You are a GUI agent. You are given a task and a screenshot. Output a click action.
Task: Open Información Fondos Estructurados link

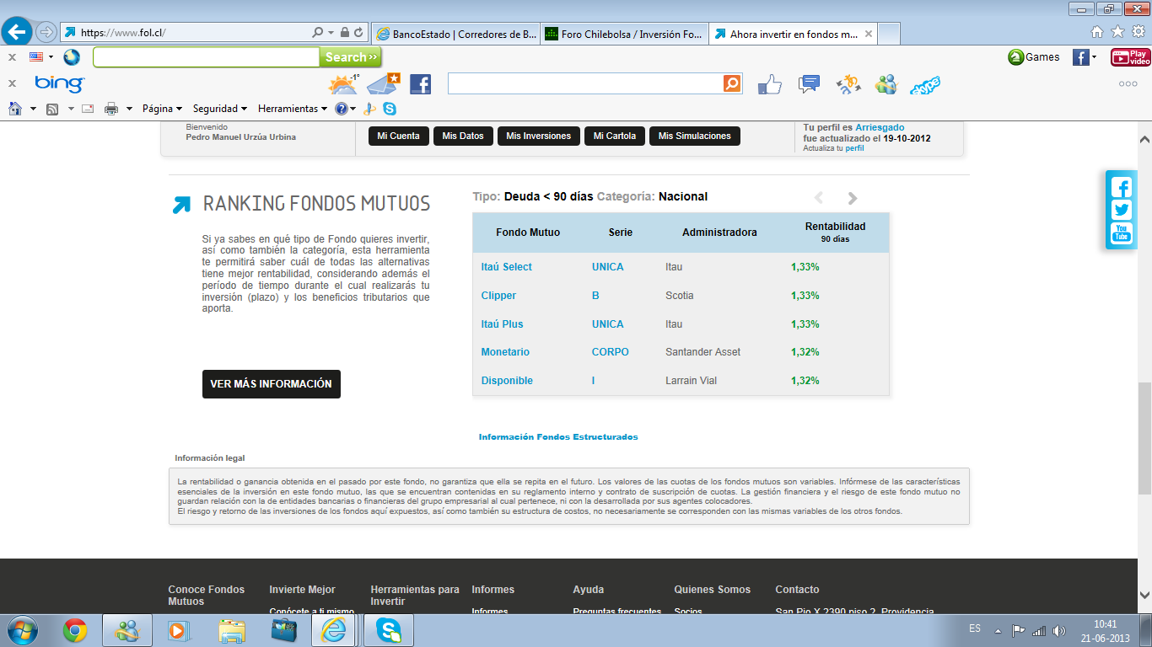click(558, 437)
